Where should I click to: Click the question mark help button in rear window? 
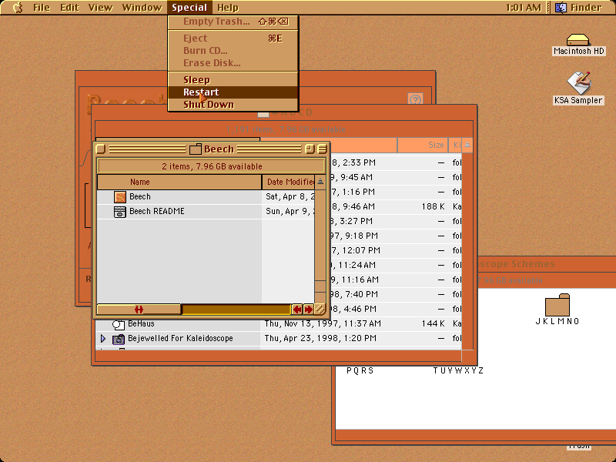tap(415, 99)
